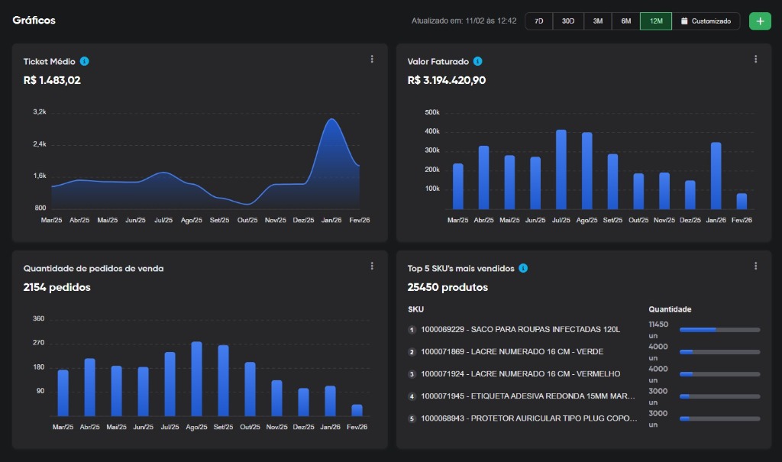Open the kebab menu on Top 5 SKU's card

(755, 266)
